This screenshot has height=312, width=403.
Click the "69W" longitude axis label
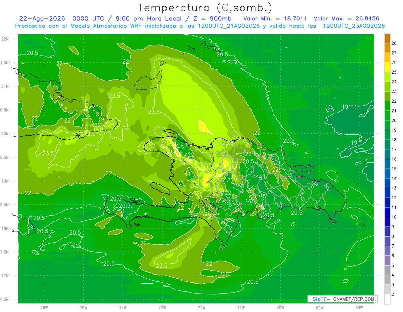pyautogui.click(x=320, y=307)
